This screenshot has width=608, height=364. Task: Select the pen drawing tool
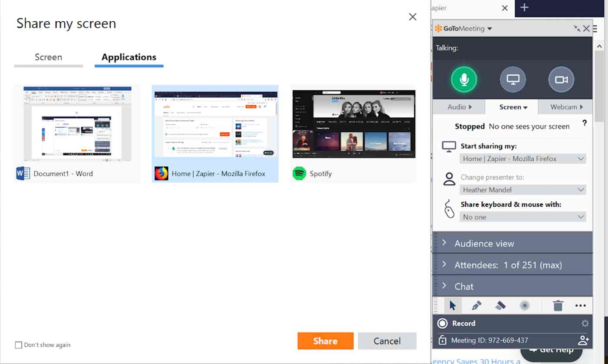(x=476, y=305)
